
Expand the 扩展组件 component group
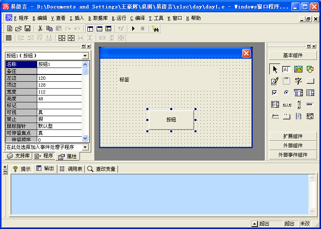[293, 136]
